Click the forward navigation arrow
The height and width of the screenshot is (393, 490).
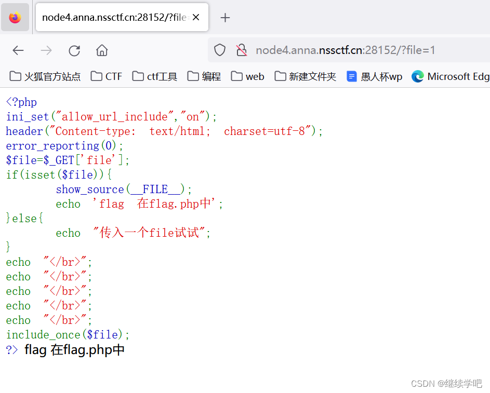pyautogui.click(x=46, y=50)
